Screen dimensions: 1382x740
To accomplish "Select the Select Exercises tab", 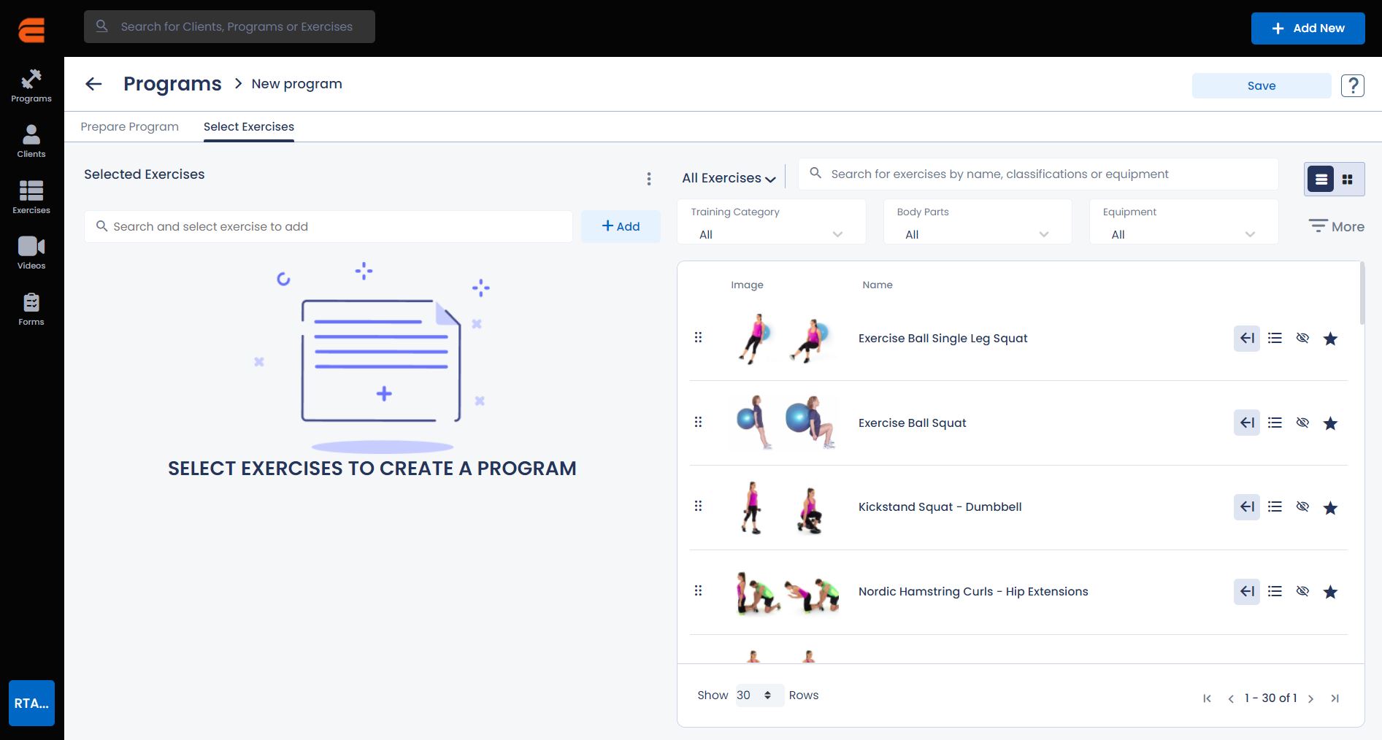I will pos(248,126).
